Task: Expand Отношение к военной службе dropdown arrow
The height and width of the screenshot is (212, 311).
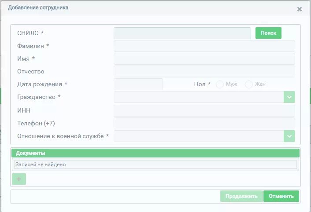Action: click(289, 136)
